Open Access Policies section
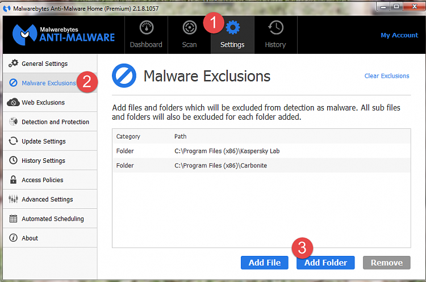 pyautogui.click(x=50, y=180)
